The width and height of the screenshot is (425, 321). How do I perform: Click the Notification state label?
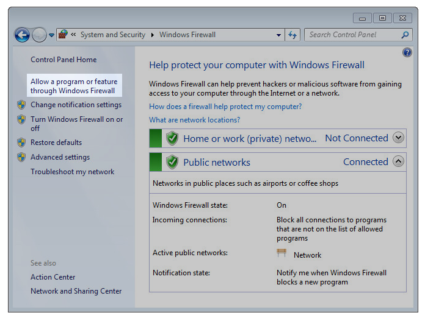(x=181, y=273)
